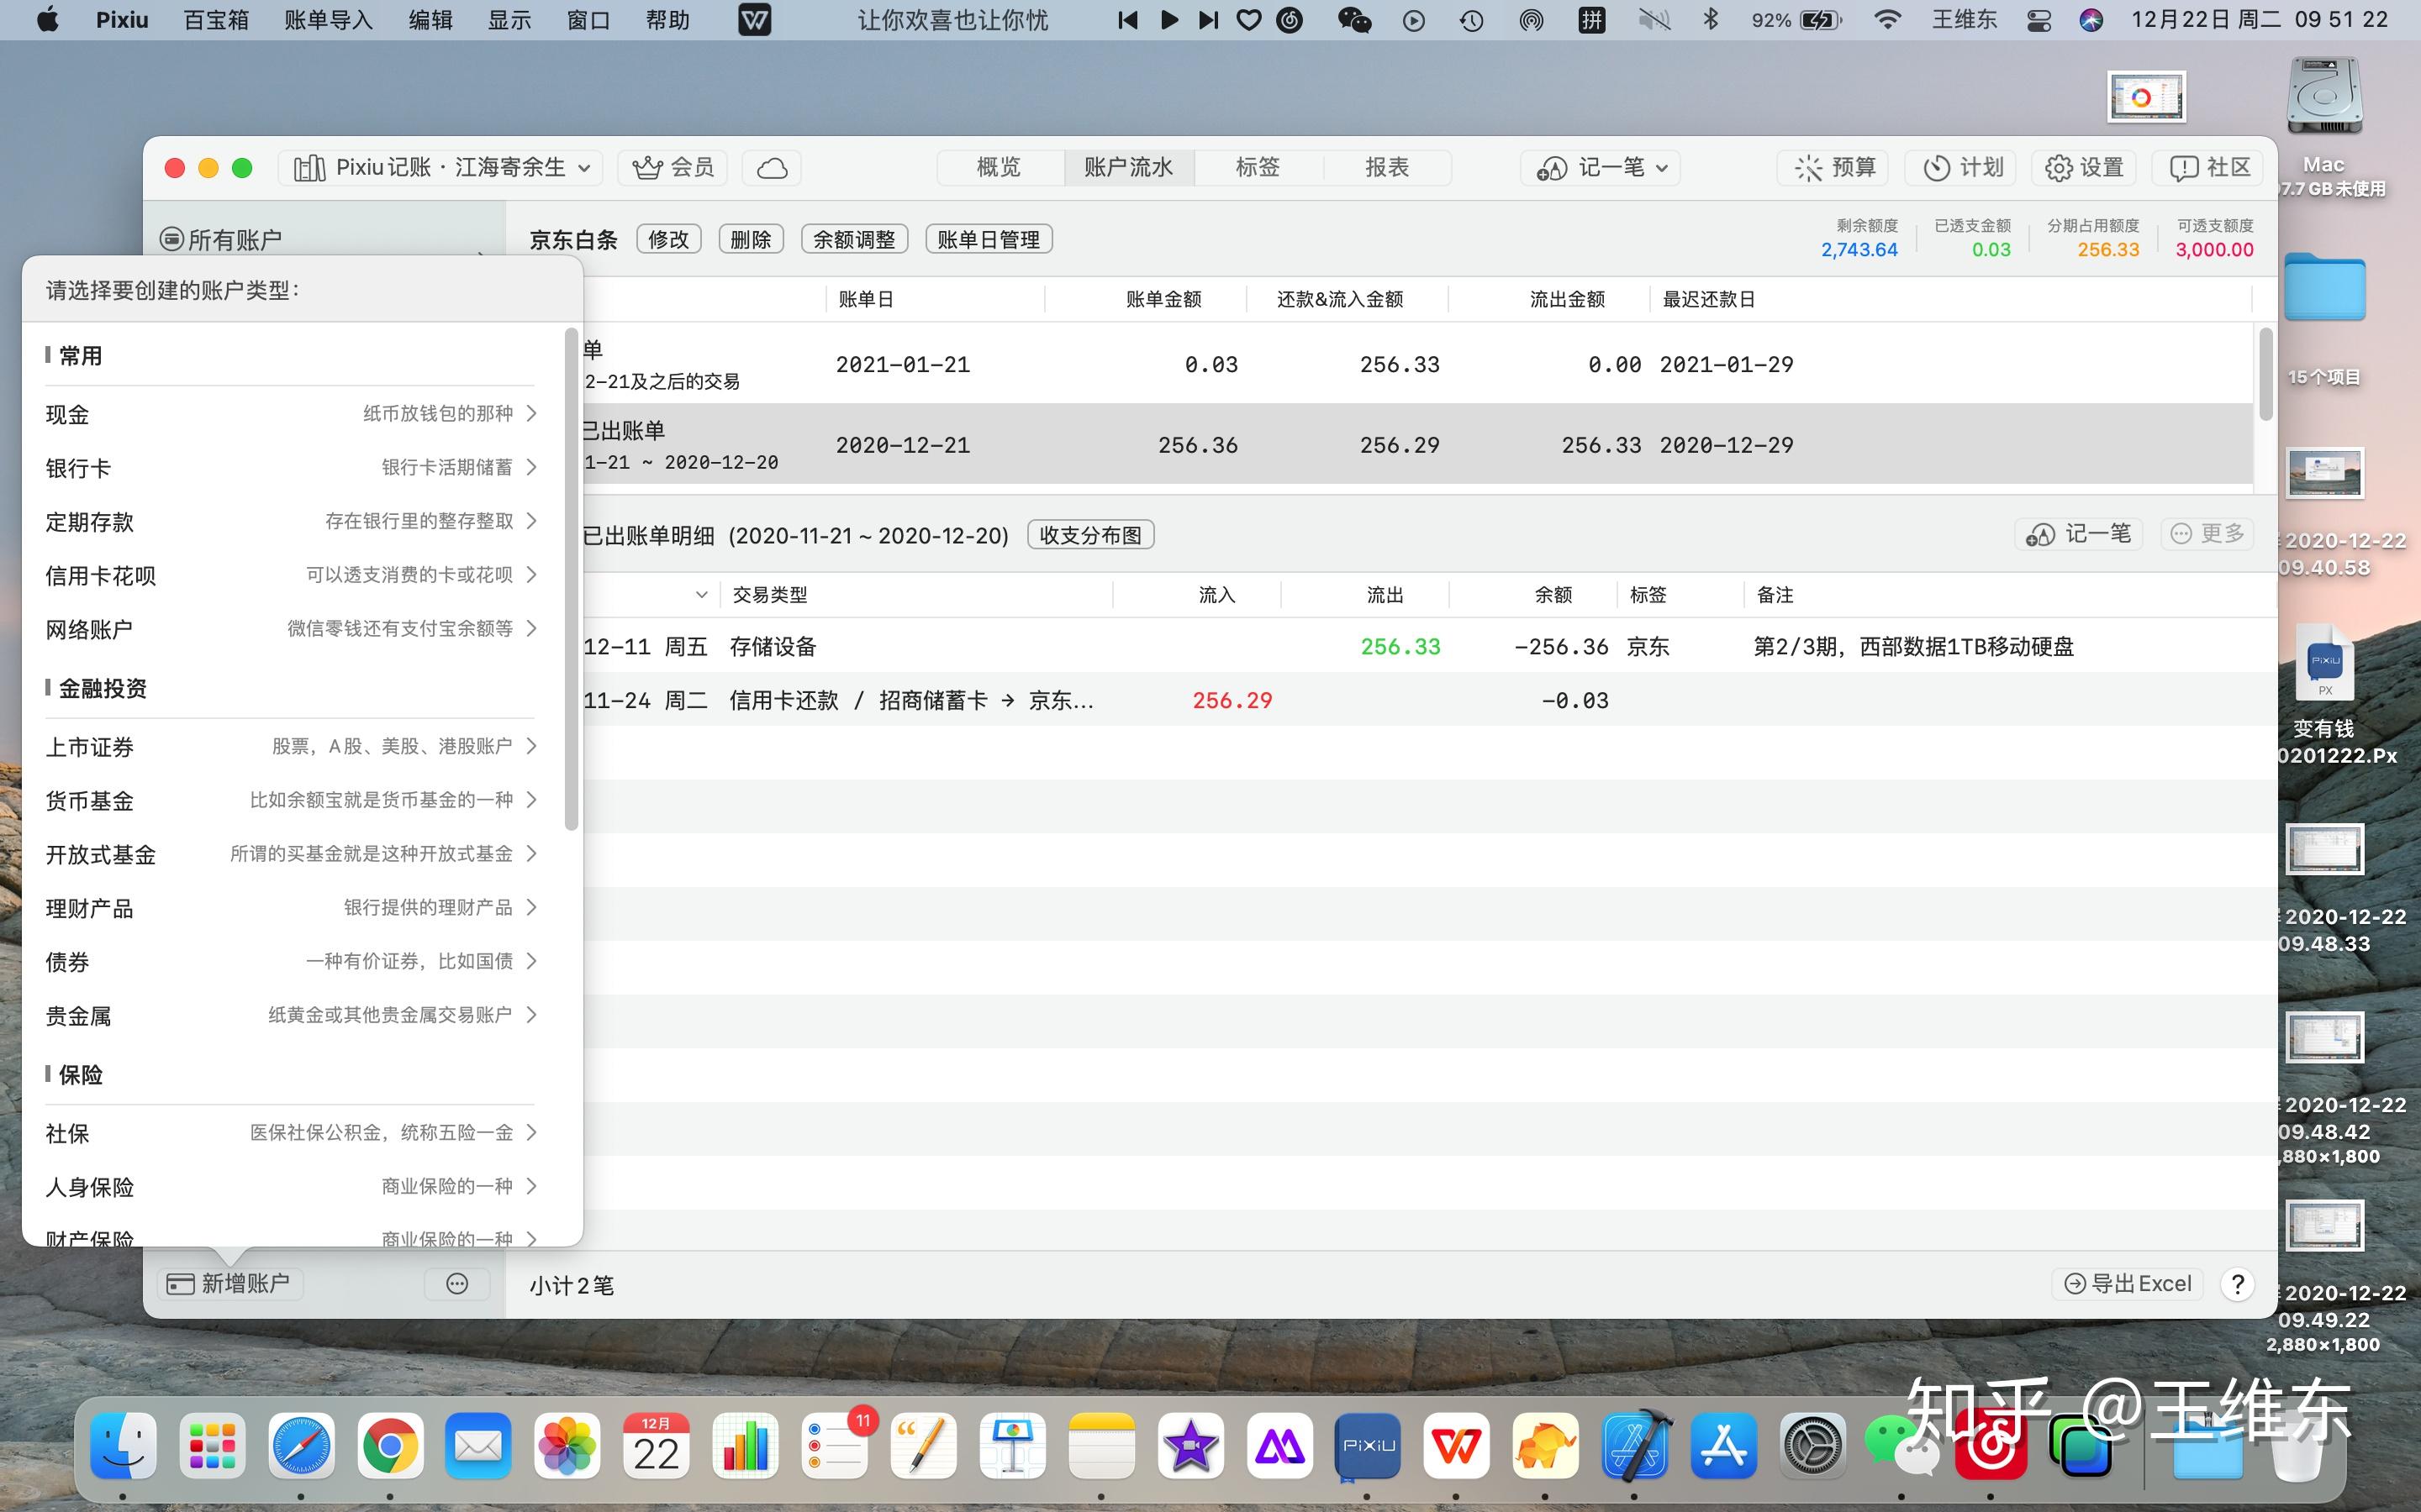
Task: Switch to the 标签 tab
Action: pyautogui.click(x=1258, y=168)
